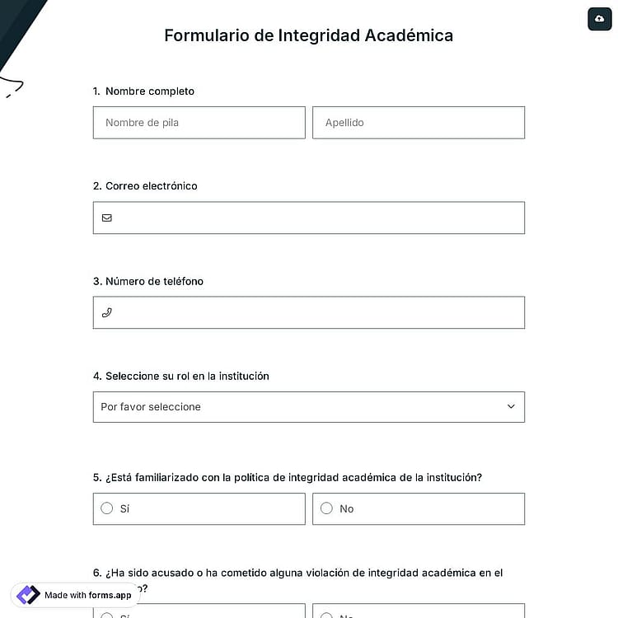Click the 'Nombre de pila' input field
This screenshot has height=618, width=618.
pos(199,123)
